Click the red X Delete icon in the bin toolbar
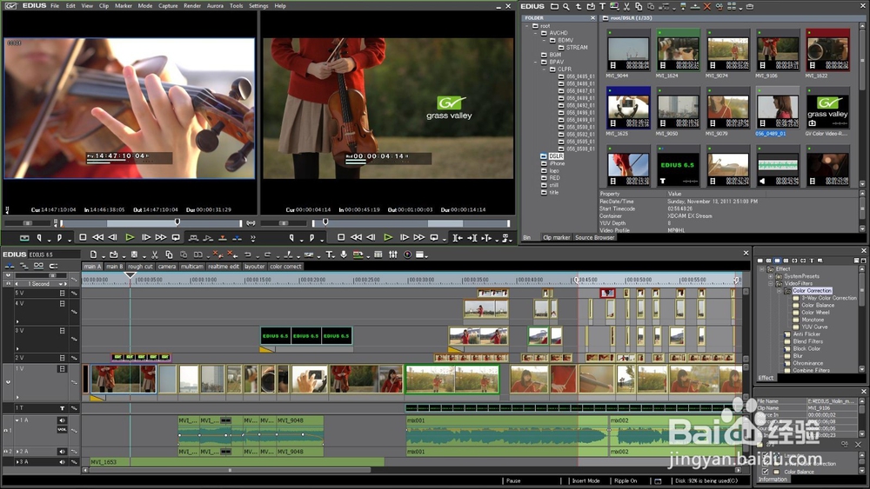This screenshot has width=870, height=489. [x=706, y=7]
